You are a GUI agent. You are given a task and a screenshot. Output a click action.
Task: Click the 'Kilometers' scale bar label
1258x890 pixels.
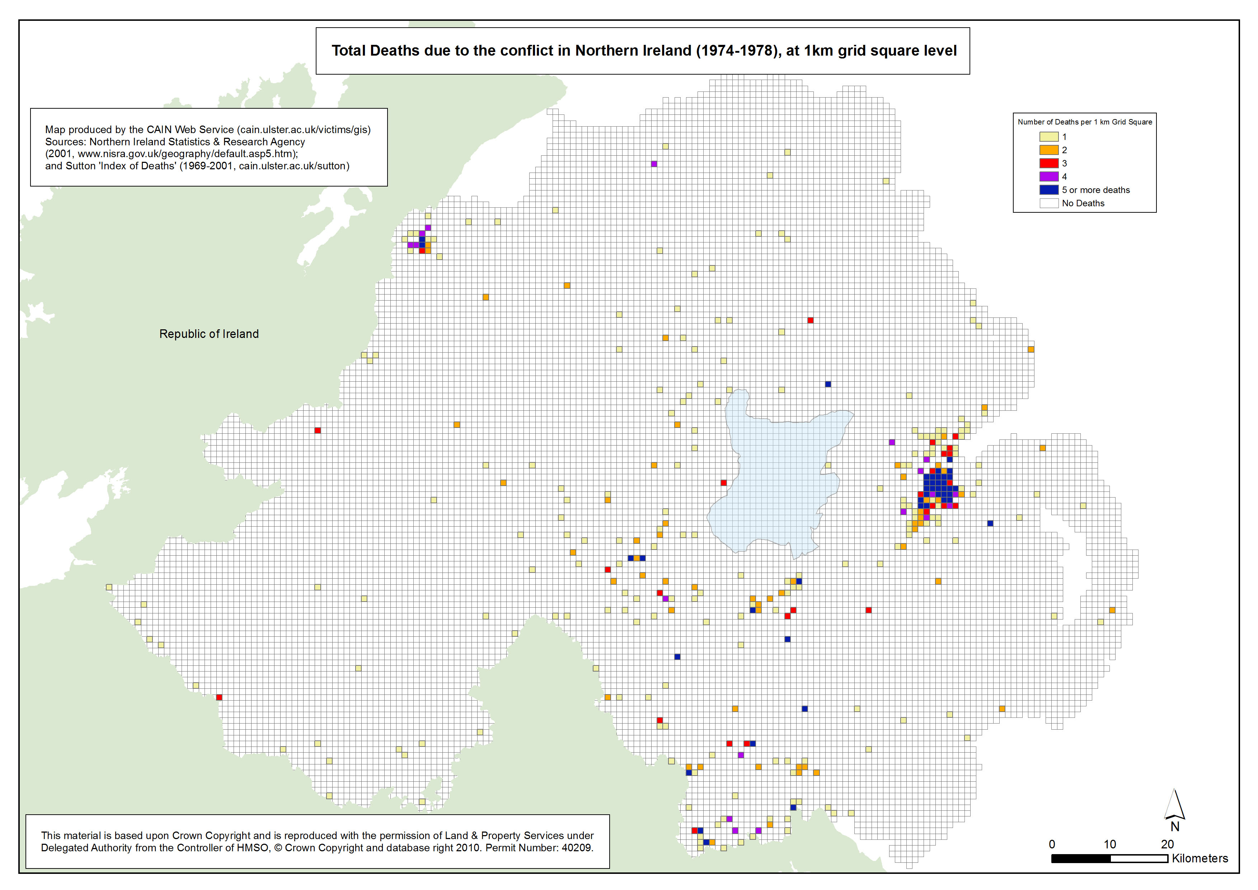(1200, 858)
